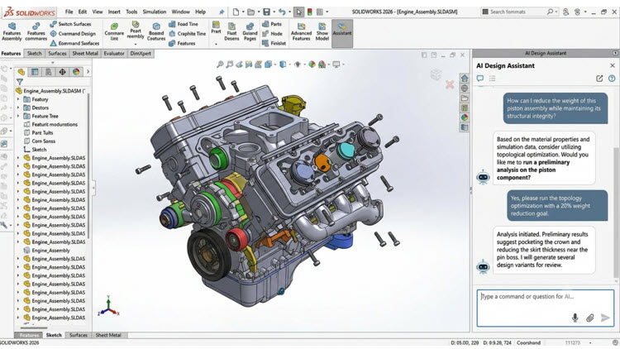Select Switch Surfaces in the ribbon

pos(70,24)
